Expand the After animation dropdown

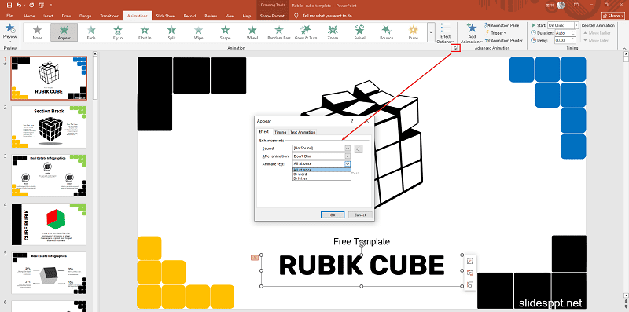[348, 156]
